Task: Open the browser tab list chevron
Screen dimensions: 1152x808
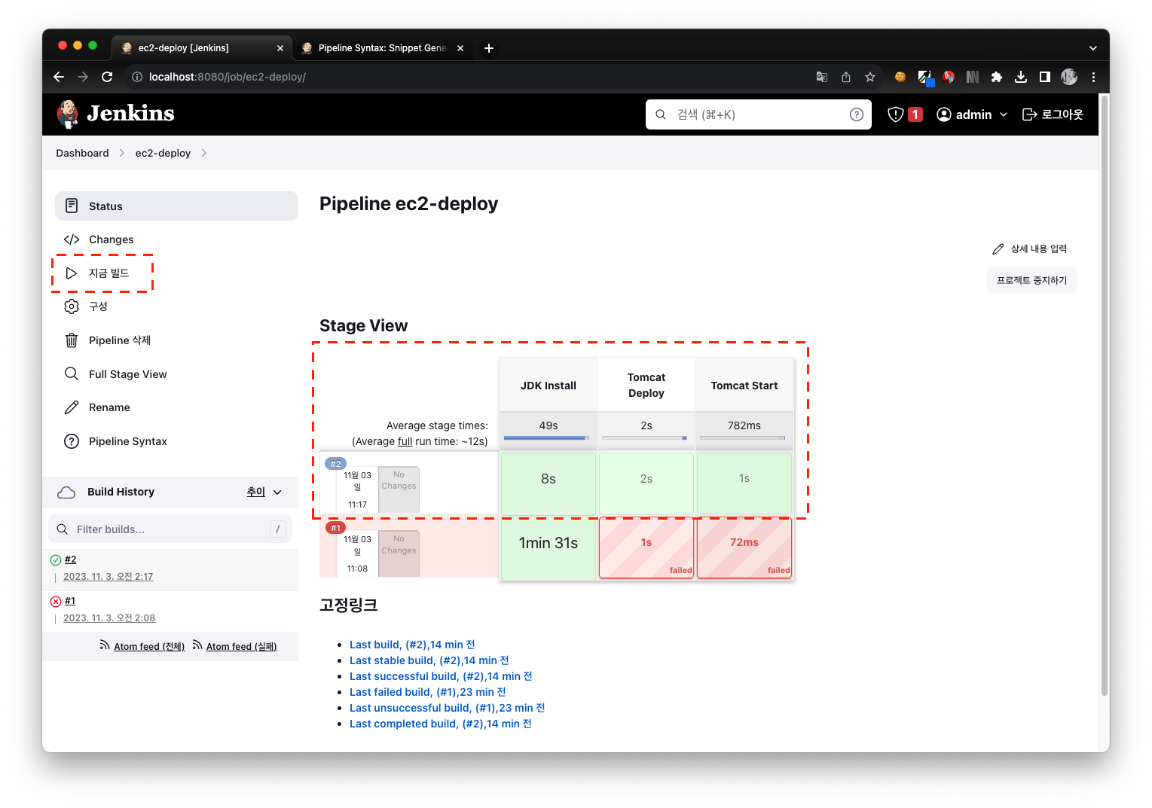Action: 1093,48
